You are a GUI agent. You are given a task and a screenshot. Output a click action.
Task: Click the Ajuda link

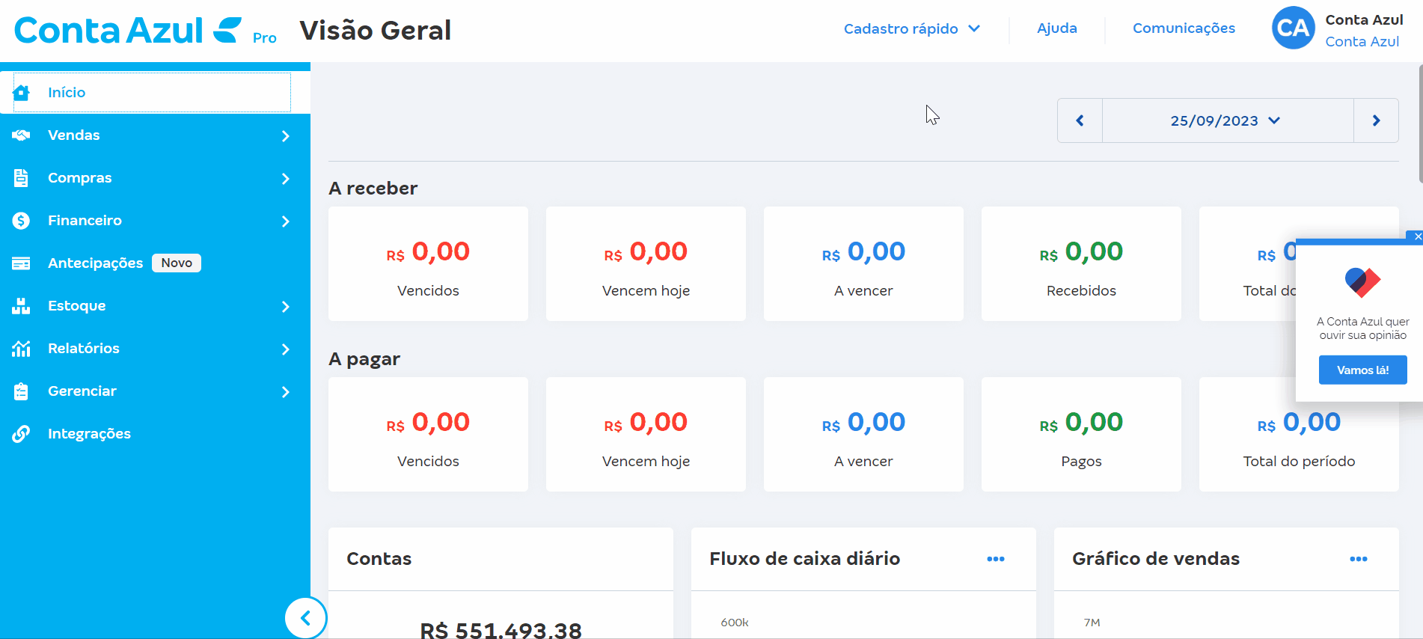(1056, 28)
